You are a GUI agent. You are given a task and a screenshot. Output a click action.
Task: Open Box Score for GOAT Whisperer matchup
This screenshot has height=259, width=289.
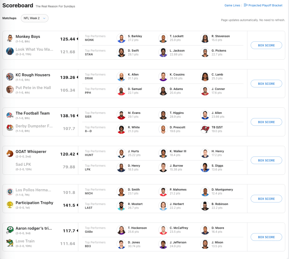click(266, 160)
